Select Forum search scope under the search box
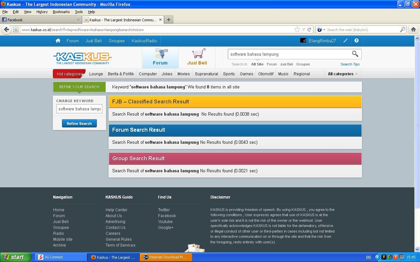Viewport: 420px width, 262px height. click(272, 64)
